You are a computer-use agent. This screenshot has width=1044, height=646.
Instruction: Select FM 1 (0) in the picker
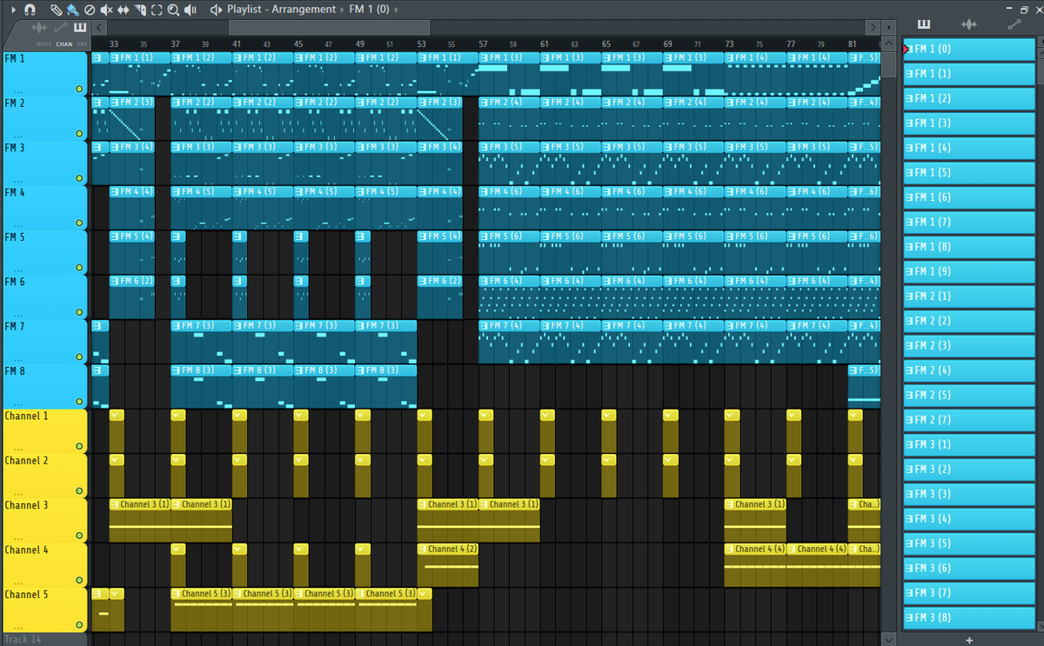pos(969,49)
